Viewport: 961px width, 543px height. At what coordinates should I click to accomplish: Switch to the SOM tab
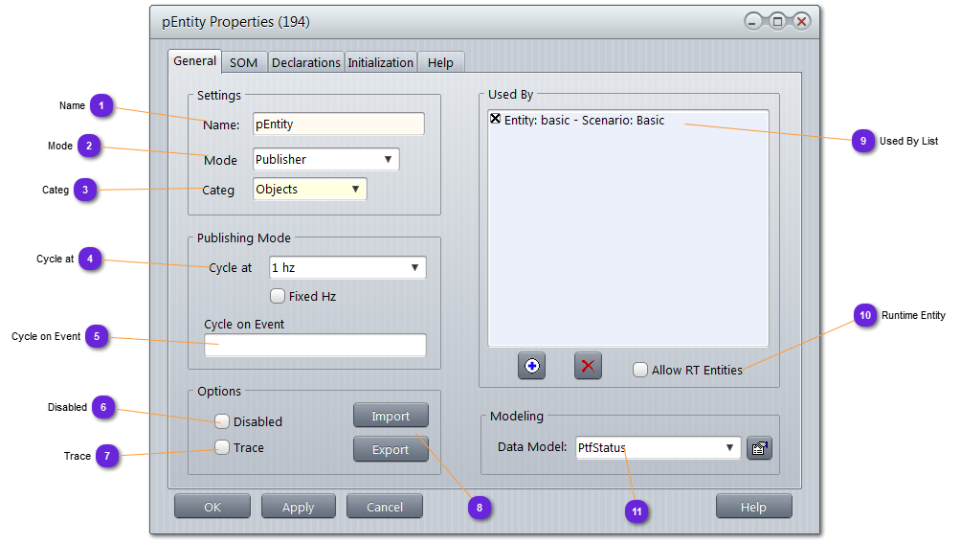pyautogui.click(x=244, y=62)
